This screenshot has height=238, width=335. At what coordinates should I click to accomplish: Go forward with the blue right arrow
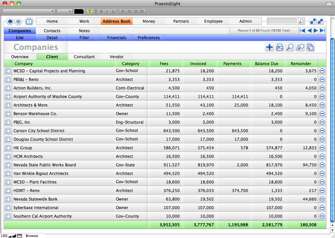[x=18, y=21]
